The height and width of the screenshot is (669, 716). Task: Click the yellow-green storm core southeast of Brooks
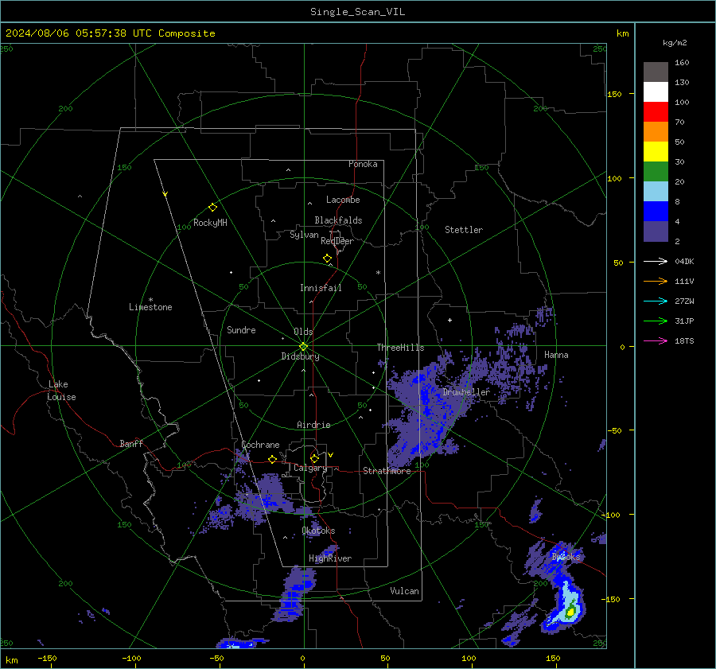[570, 612]
